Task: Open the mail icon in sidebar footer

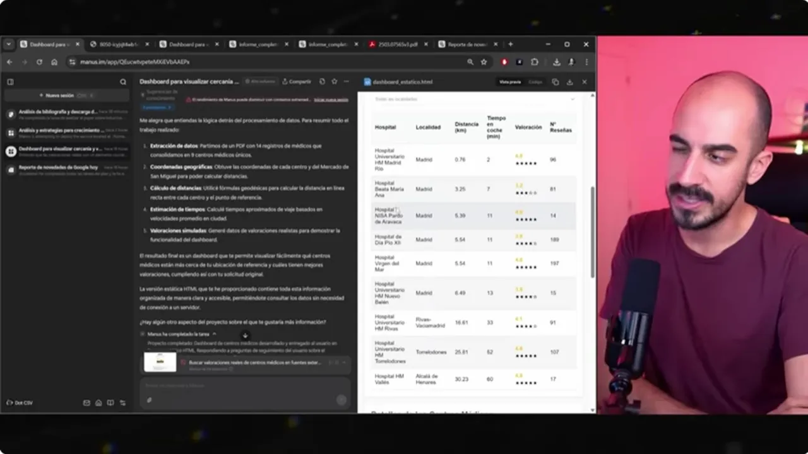Action: click(x=86, y=403)
